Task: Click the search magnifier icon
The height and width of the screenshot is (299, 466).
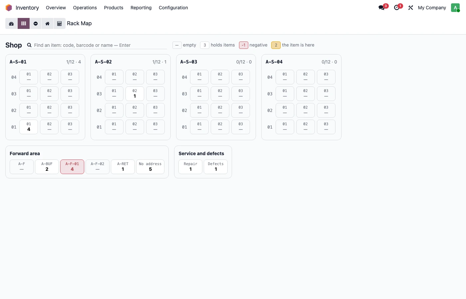Action: pyautogui.click(x=29, y=45)
